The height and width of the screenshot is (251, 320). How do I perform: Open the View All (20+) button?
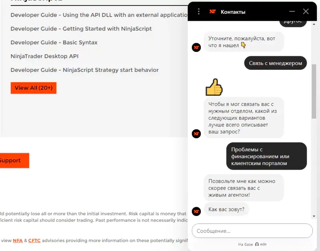click(x=34, y=88)
